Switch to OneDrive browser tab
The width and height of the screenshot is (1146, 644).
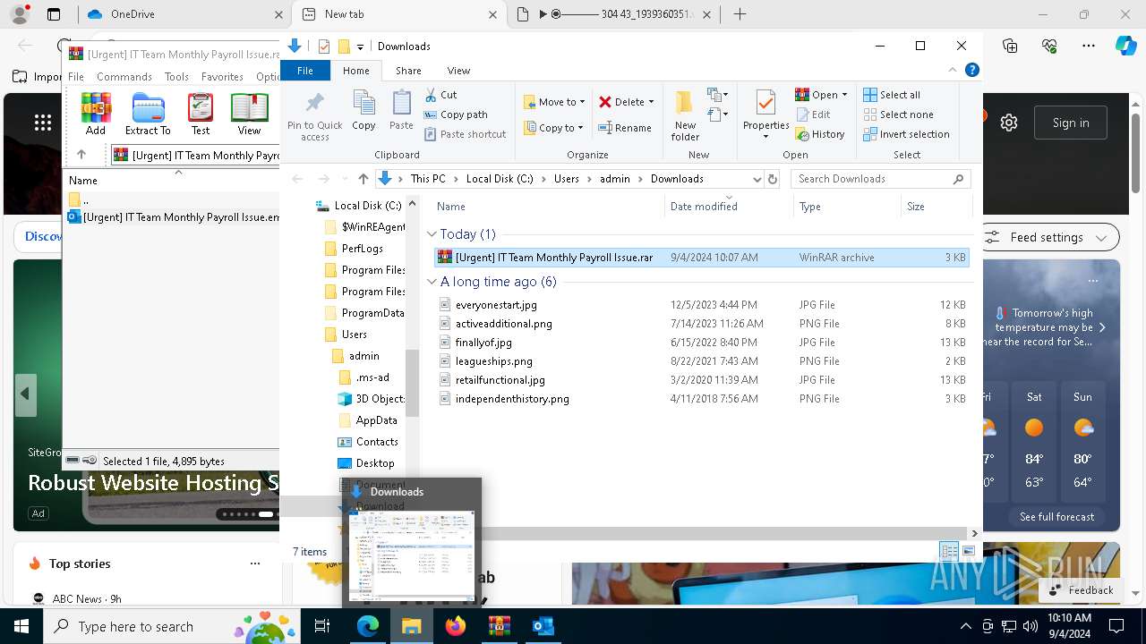coord(184,14)
